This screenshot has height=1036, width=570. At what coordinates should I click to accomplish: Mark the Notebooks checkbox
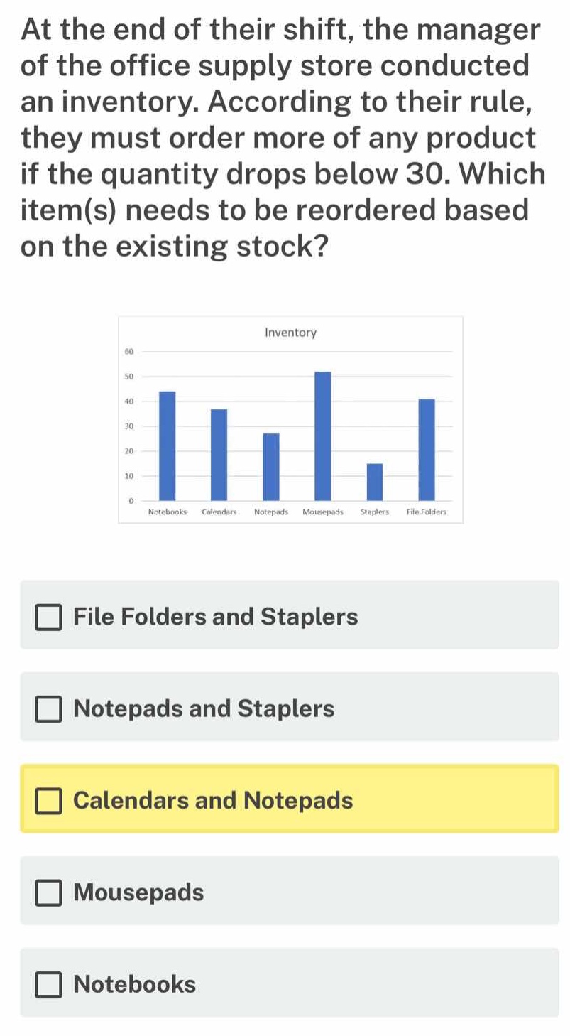[x=49, y=984]
